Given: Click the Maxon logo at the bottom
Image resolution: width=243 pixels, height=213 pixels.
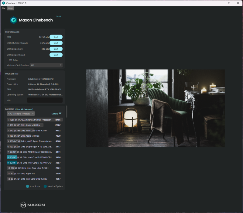Looking at the screenshot, I should 33,205.
